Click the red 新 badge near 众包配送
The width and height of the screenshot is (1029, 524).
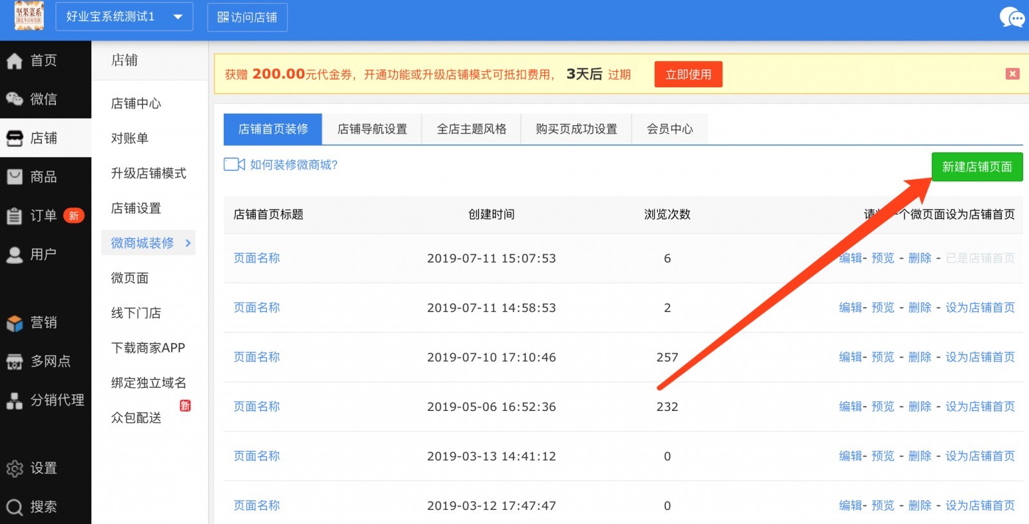pyautogui.click(x=185, y=405)
